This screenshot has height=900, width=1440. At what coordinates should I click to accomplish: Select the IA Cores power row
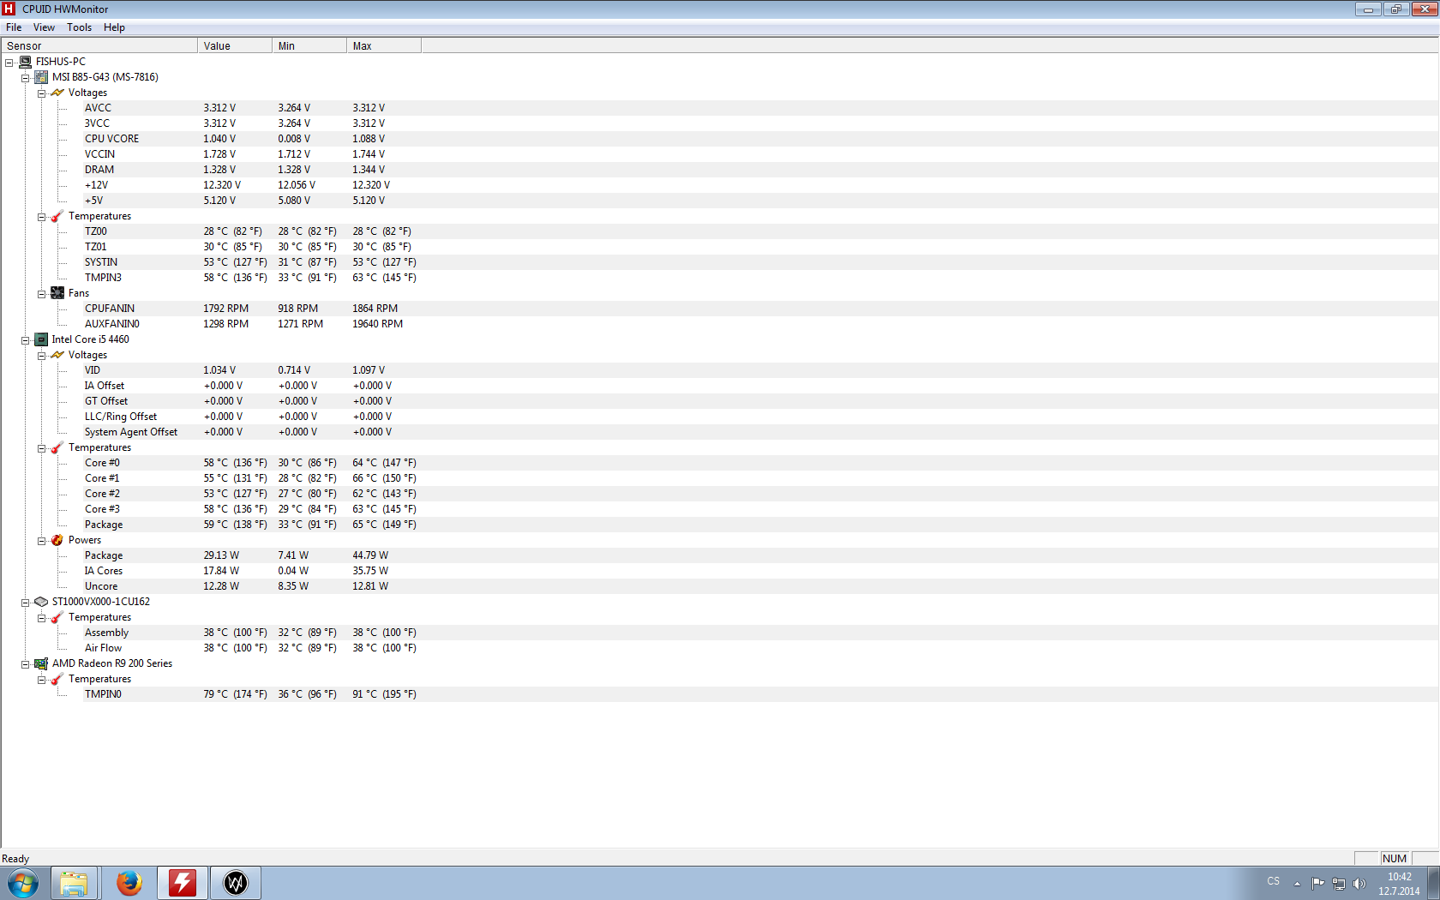tap(761, 571)
